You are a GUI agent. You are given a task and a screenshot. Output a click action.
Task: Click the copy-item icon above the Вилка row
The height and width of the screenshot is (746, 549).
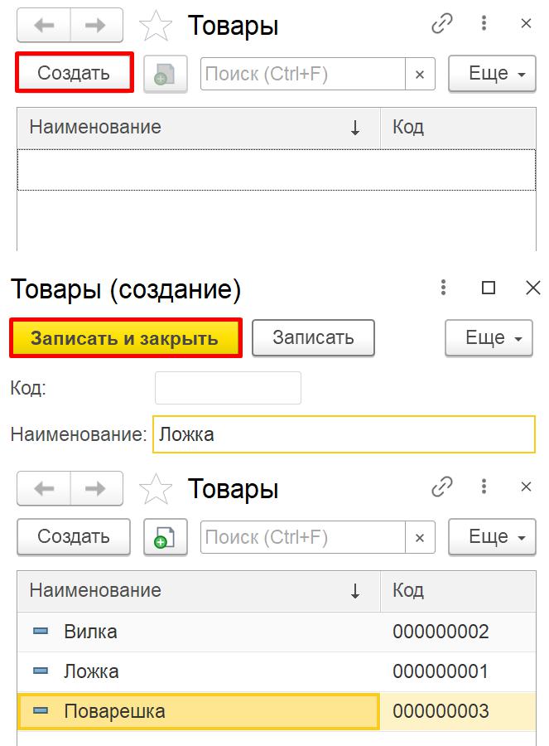(x=166, y=536)
